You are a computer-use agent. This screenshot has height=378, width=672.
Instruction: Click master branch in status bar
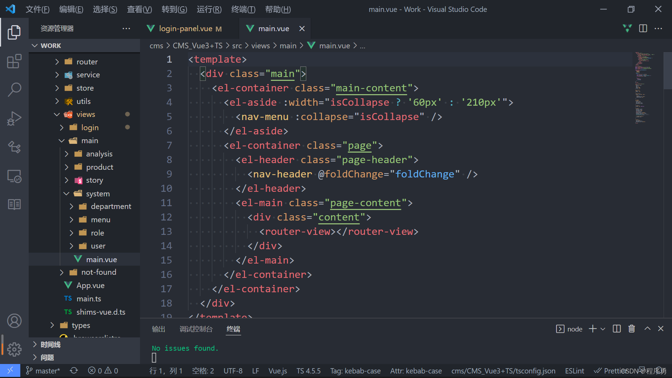click(x=43, y=371)
